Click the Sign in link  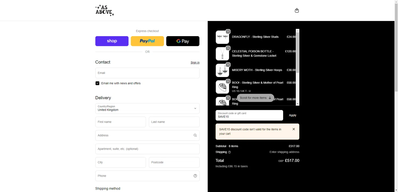(x=195, y=63)
